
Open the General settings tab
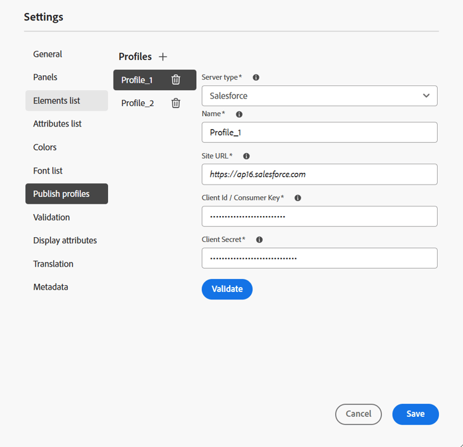[x=48, y=54]
